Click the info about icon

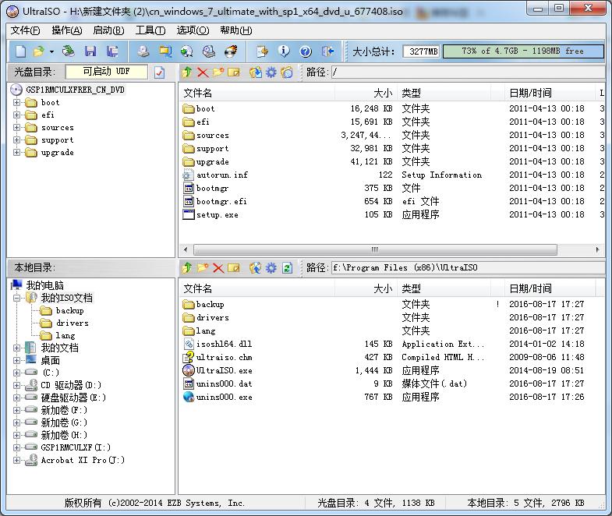tap(284, 51)
